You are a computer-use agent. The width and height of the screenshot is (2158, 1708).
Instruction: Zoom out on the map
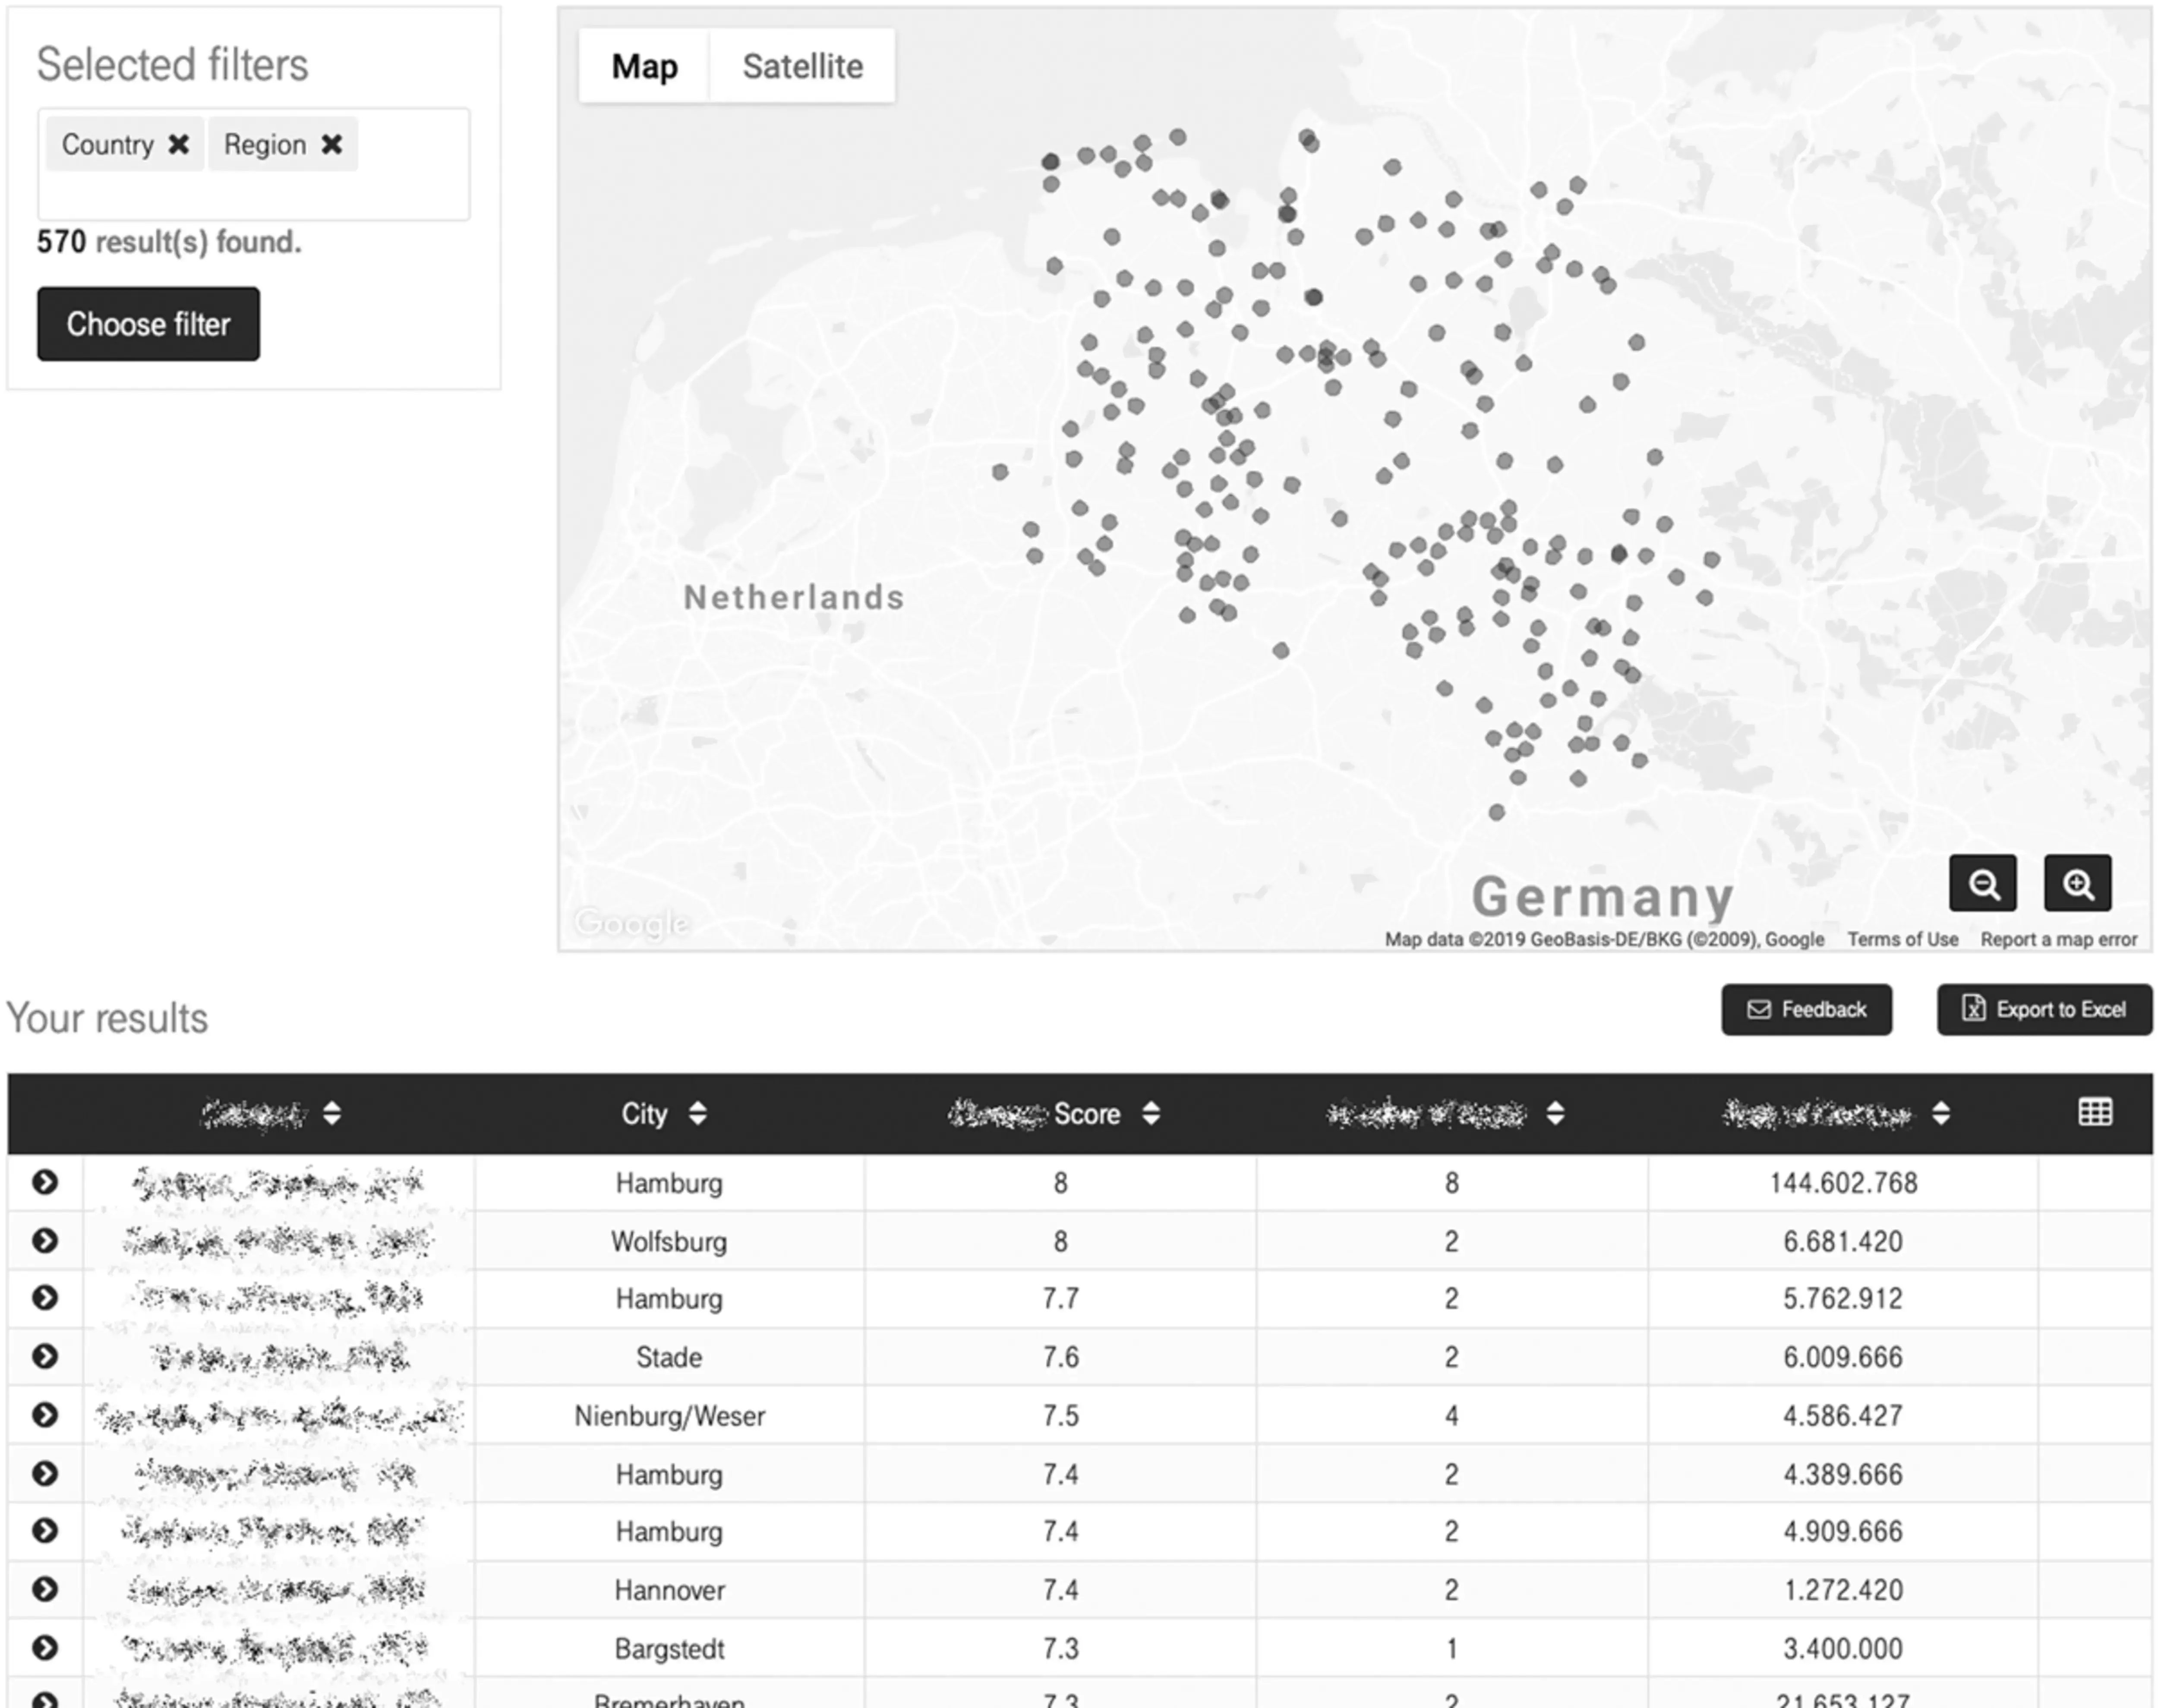1983,883
